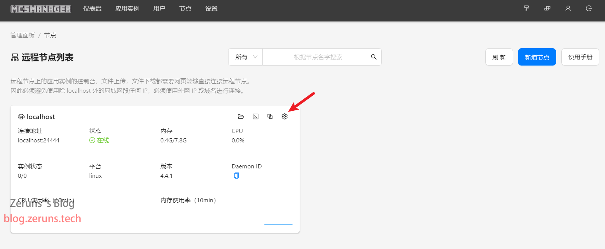Screen dimensions: 605x249
Task: Open the 用户 menu item
Action: pyautogui.click(x=159, y=8)
